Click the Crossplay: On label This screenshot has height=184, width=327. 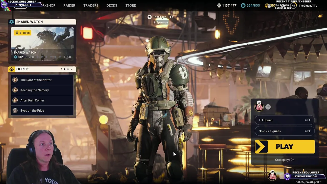[285, 160]
